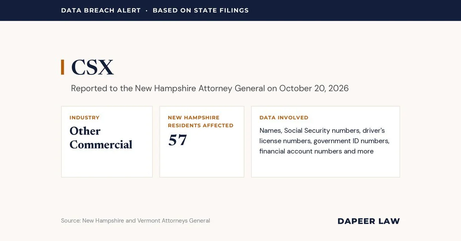The height and width of the screenshot is (241, 461).
Task: Click the word driver's in data involved
Action: 374,130
